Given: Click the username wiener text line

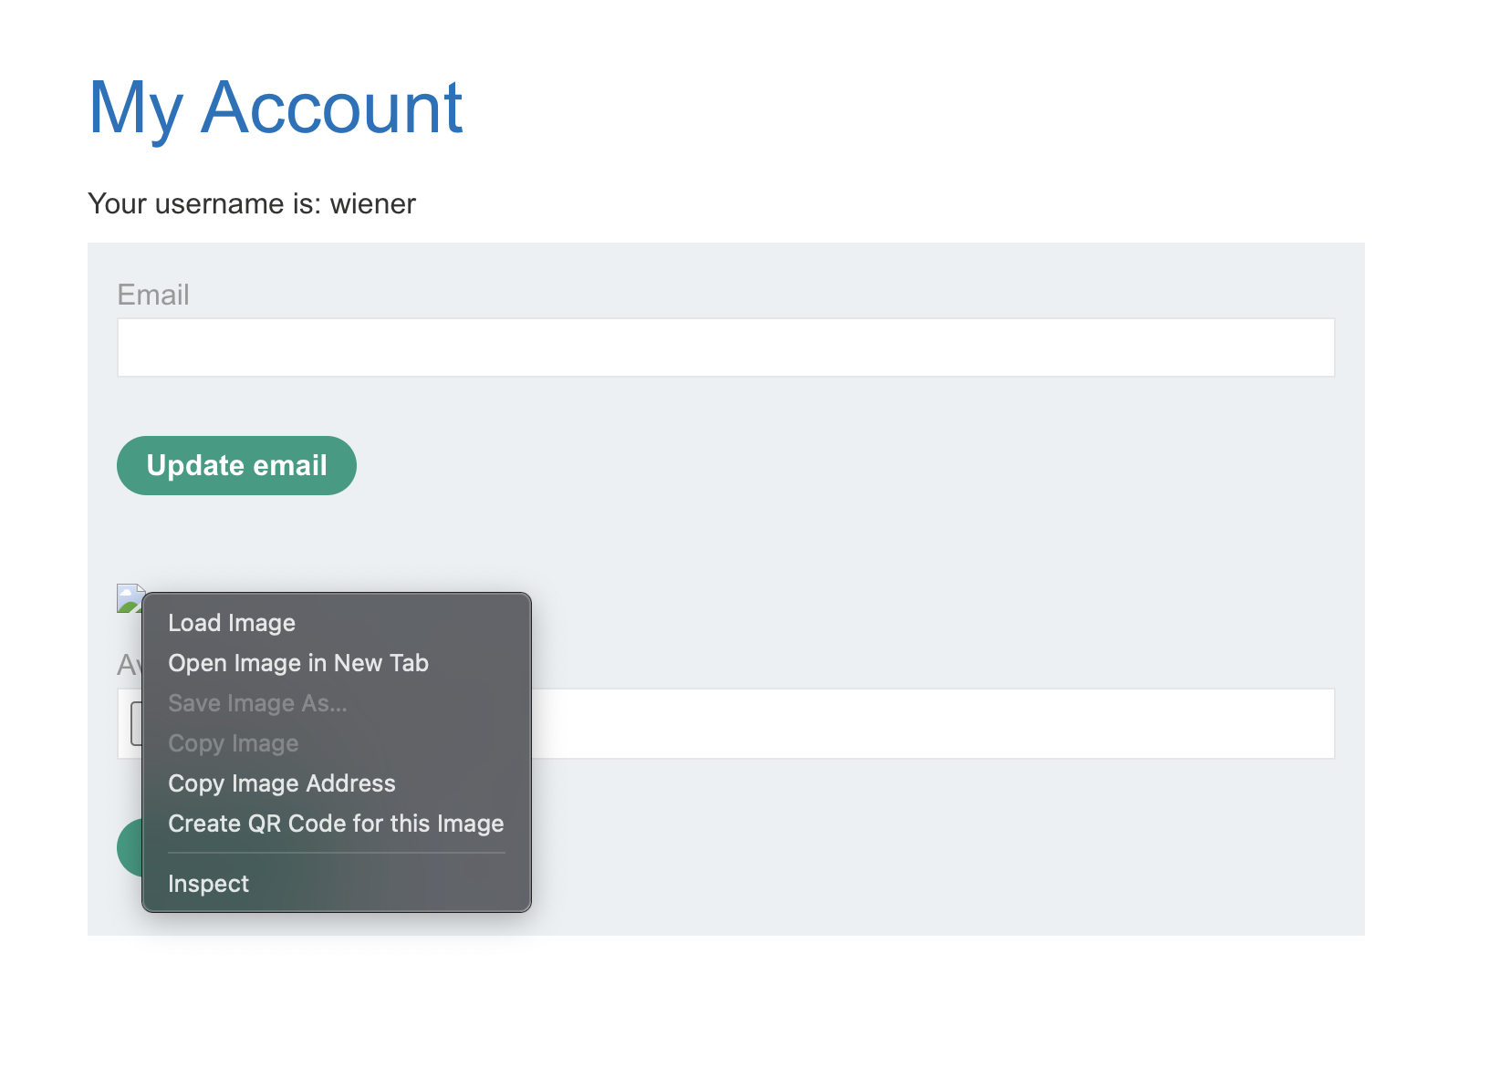Looking at the screenshot, I should (x=252, y=203).
